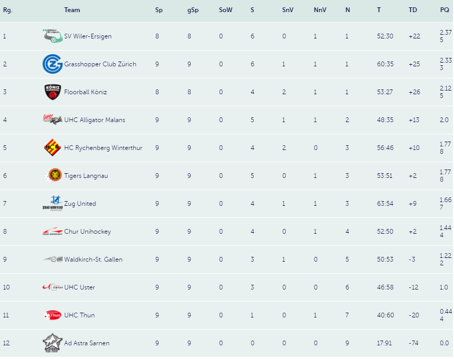Open the Floorball Köniz shield logo

click(53, 92)
